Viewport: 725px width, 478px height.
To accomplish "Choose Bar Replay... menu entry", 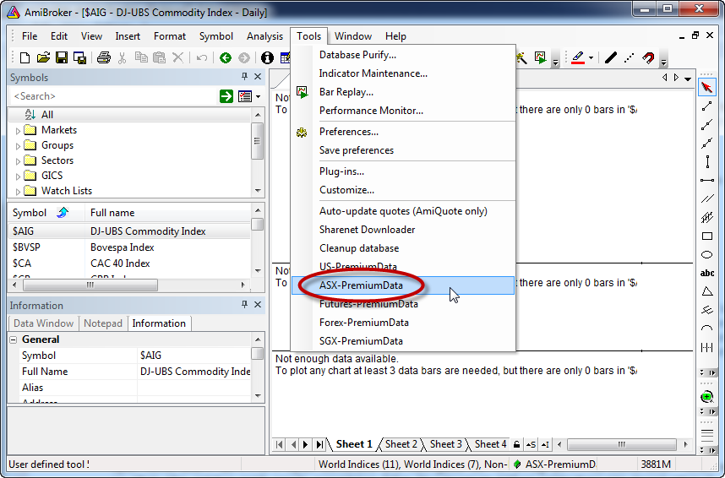I will tap(403, 92).
